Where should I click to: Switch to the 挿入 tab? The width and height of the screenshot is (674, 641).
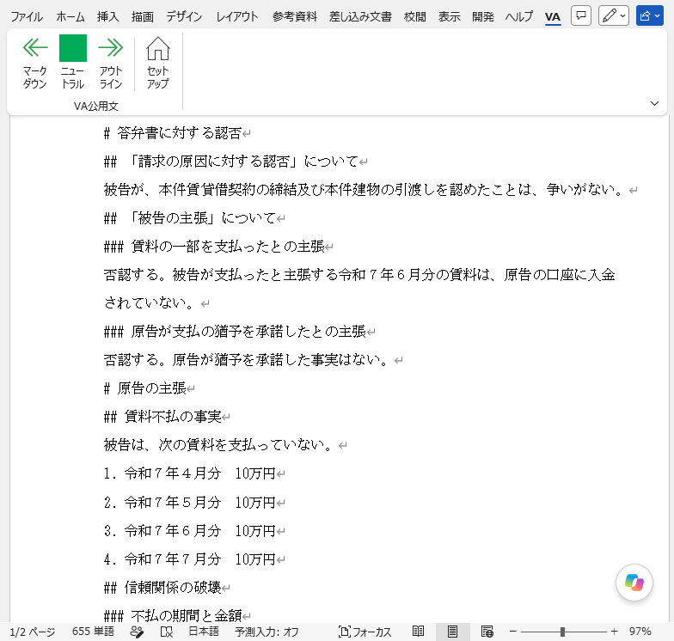click(108, 17)
